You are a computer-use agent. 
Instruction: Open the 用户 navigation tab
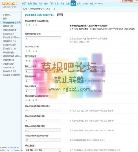click(x=46, y=3)
